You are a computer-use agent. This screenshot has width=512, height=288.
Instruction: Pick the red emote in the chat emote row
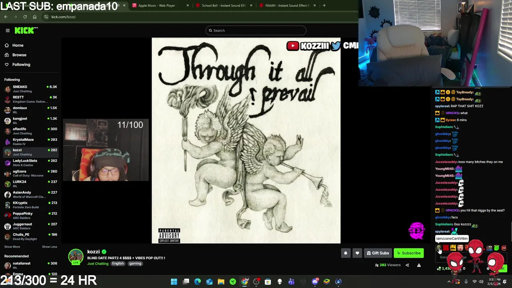[446, 248]
